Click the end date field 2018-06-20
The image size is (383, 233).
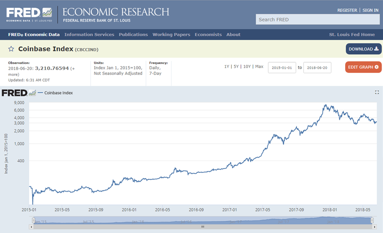pyautogui.click(x=317, y=68)
